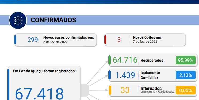Image resolution: width=199 pixels, height=100 pixels.
Task: Select the 64.716 recovered count
Action: (x=125, y=60)
